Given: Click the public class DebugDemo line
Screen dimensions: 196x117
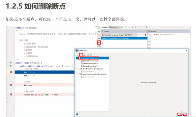Looking at the screenshot, I should pos(29,63).
